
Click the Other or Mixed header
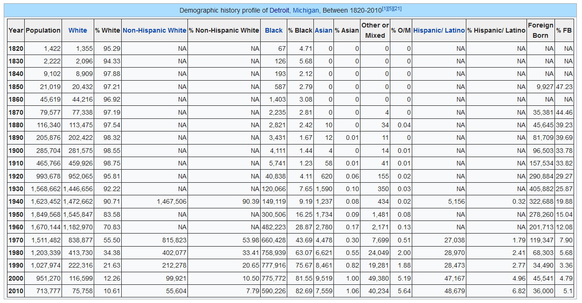tap(375, 30)
